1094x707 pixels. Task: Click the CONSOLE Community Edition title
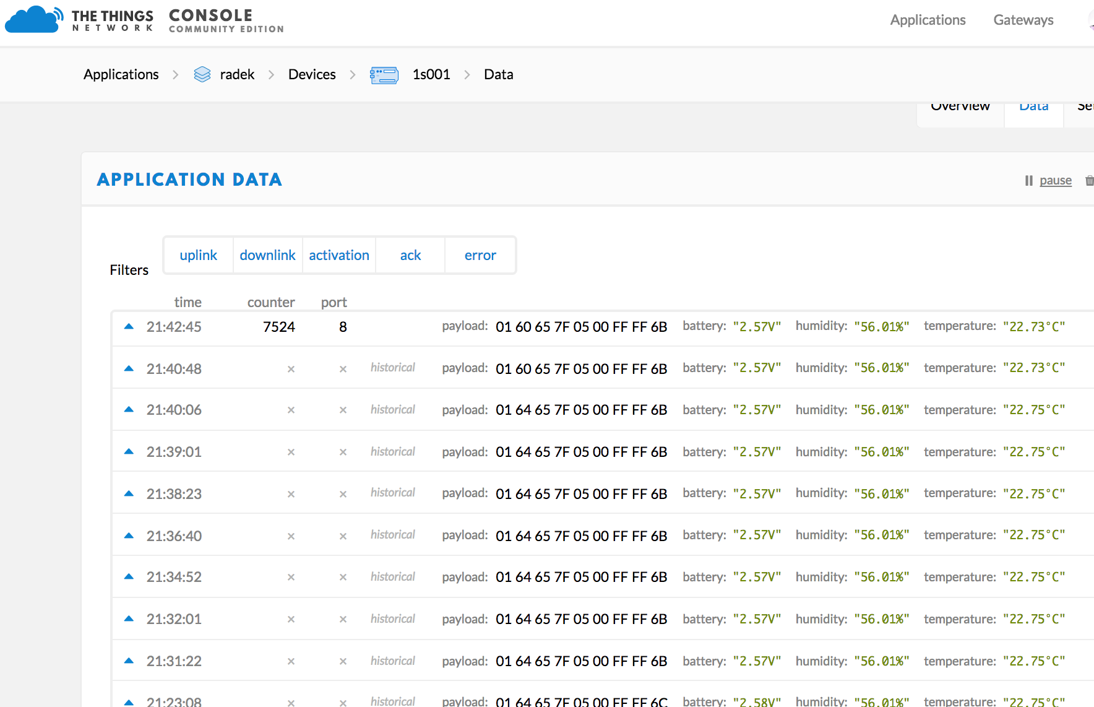226,20
